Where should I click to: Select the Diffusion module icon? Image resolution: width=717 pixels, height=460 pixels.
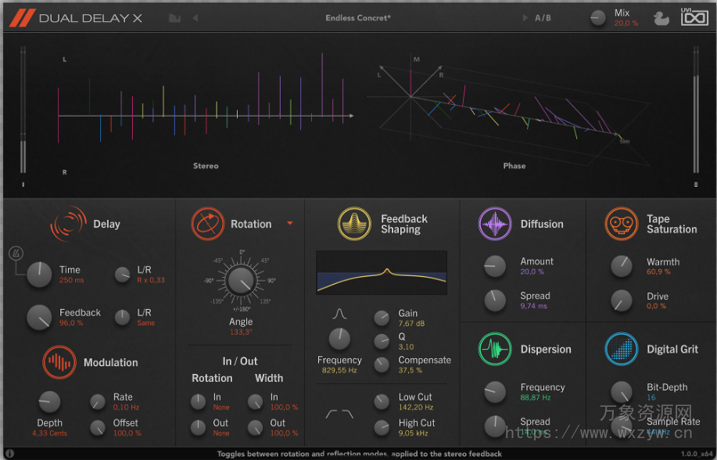click(496, 224)
